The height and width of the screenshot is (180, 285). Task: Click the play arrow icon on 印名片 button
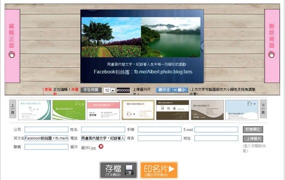tap(172, 169)
